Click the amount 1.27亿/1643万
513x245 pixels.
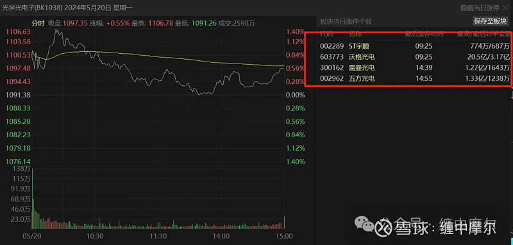(487, 68)
